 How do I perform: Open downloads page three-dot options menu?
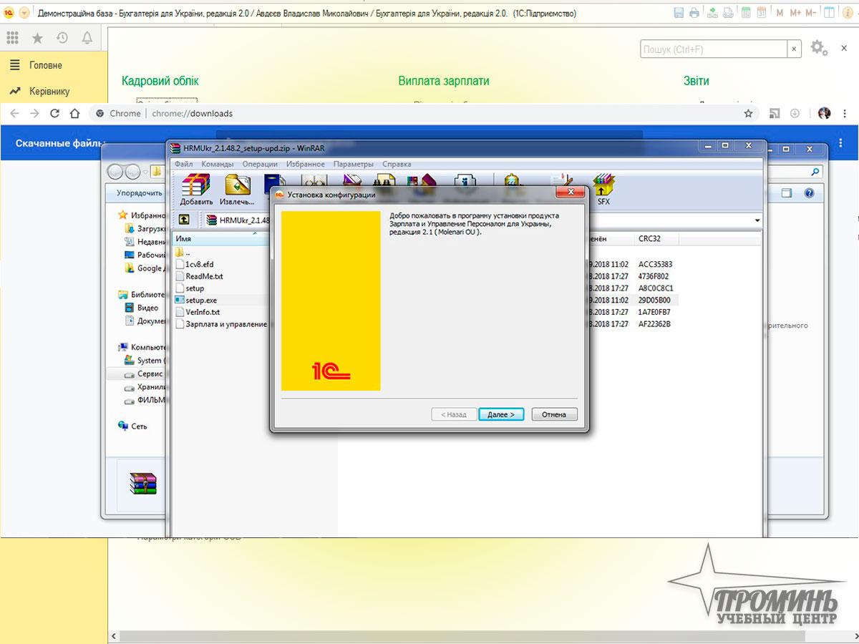tap(840, 143)
